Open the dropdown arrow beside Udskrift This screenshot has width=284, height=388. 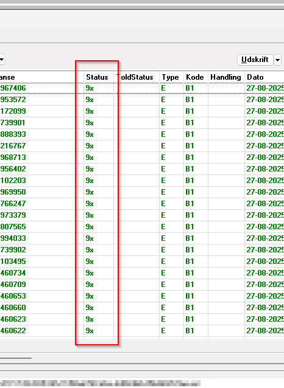pos(277,60)
